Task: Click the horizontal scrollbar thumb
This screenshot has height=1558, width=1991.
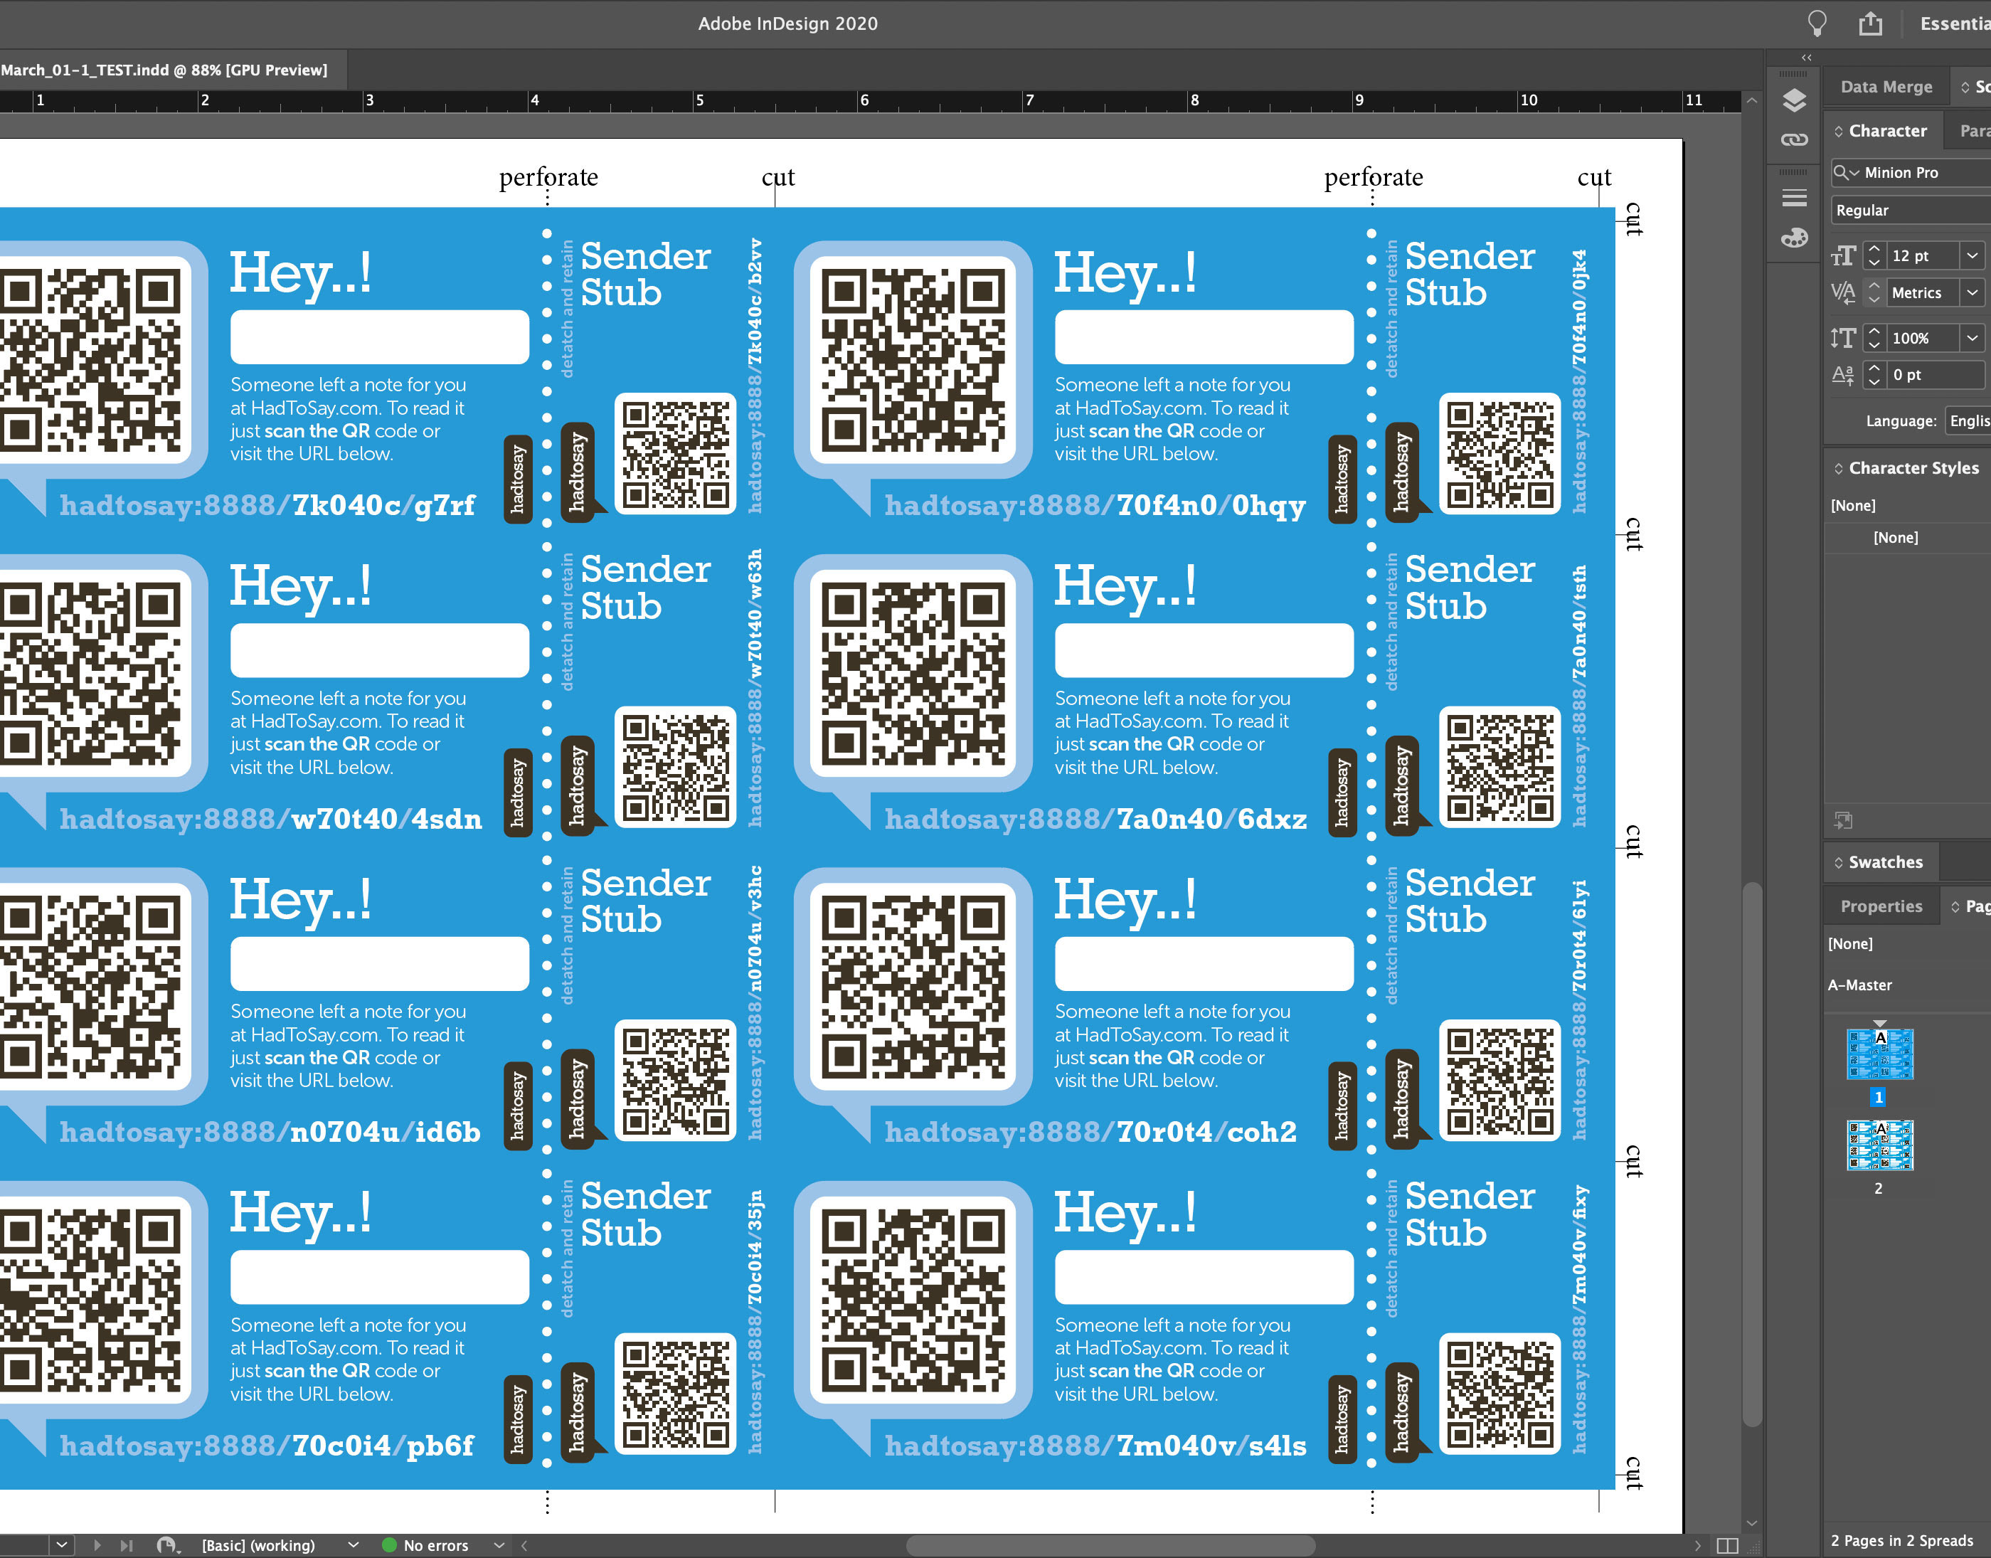Action: click(1111, 1545)
